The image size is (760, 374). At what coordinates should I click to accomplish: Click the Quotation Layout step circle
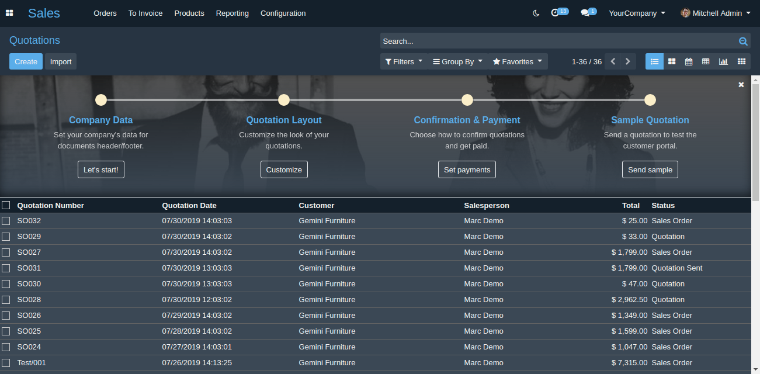284,100
